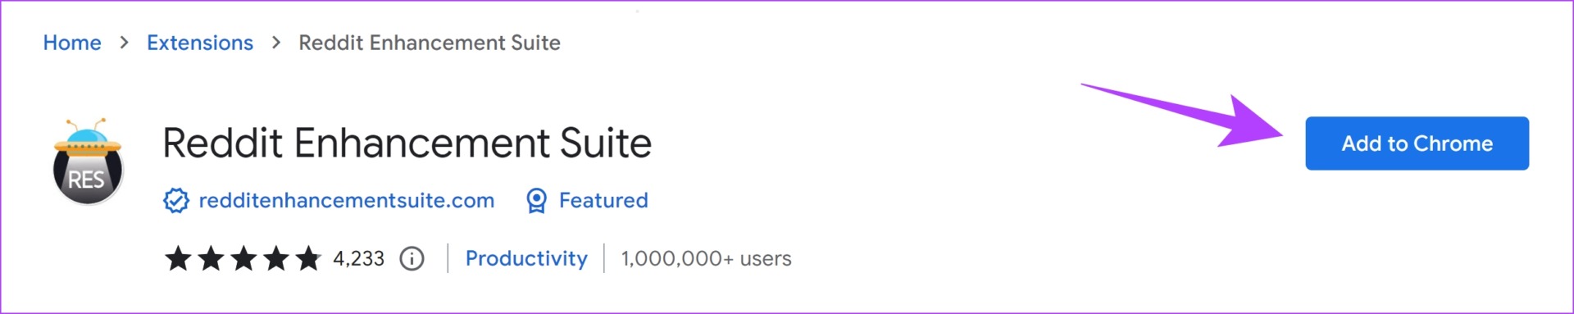Click the third rating star
Viewport: 1574px width, 314px height.
click(x=243, y=258)
